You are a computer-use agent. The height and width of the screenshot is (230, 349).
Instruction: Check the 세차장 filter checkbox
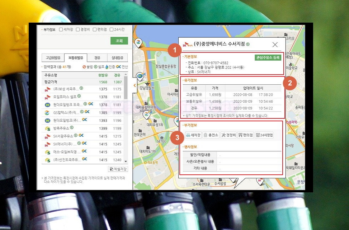tap(61, 29)
